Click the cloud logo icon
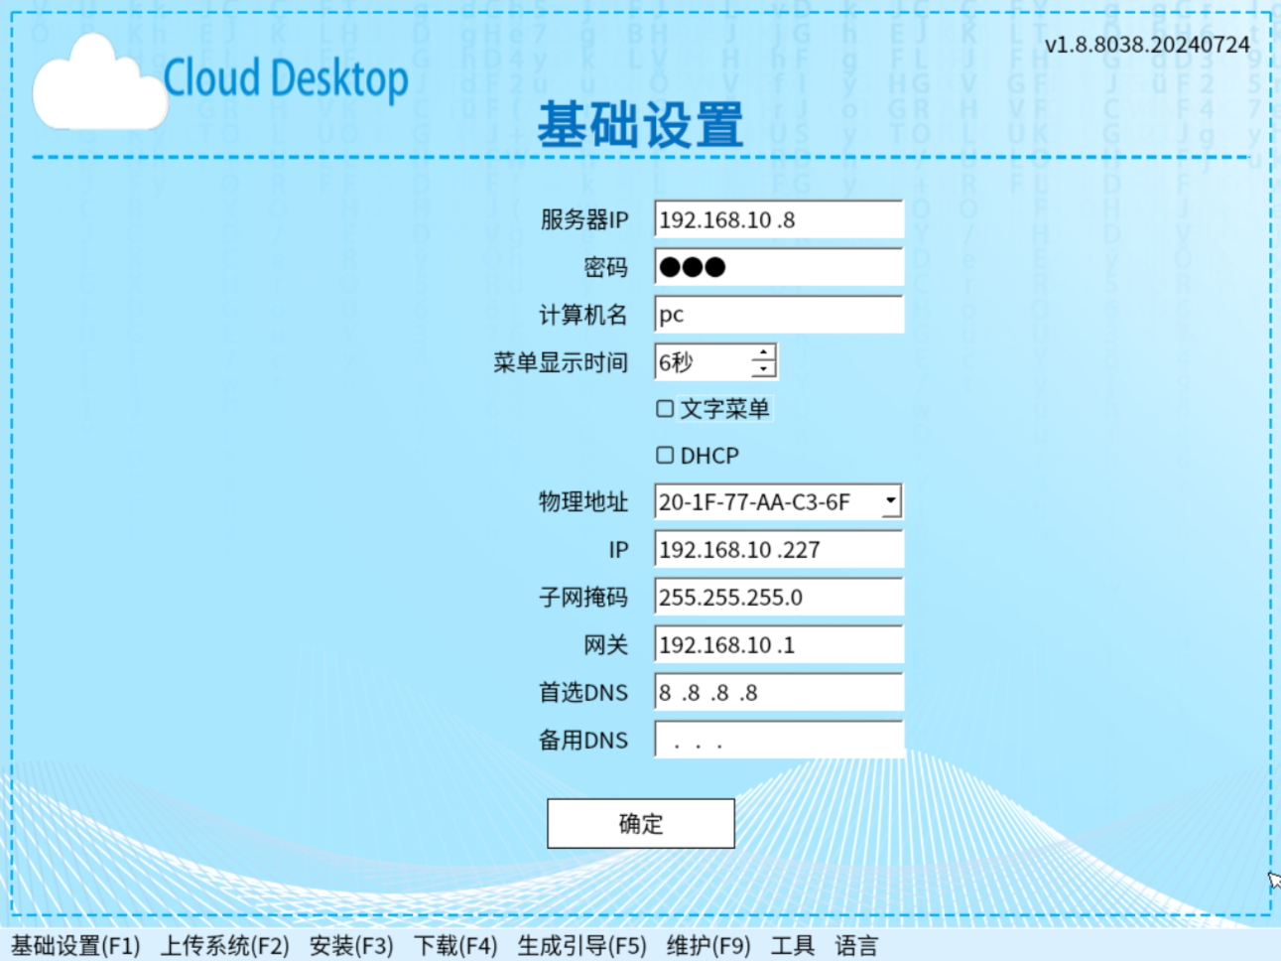 pyautogui.click(x=99, y=83)
